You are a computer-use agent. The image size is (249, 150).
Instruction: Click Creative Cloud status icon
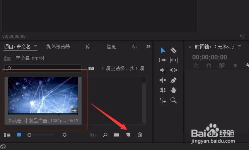3,147
